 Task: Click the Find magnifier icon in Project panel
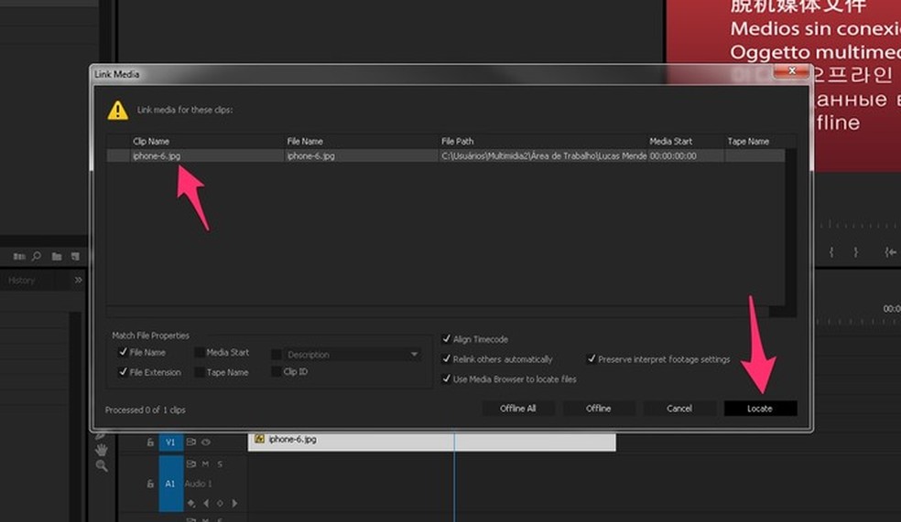(37, 256)
